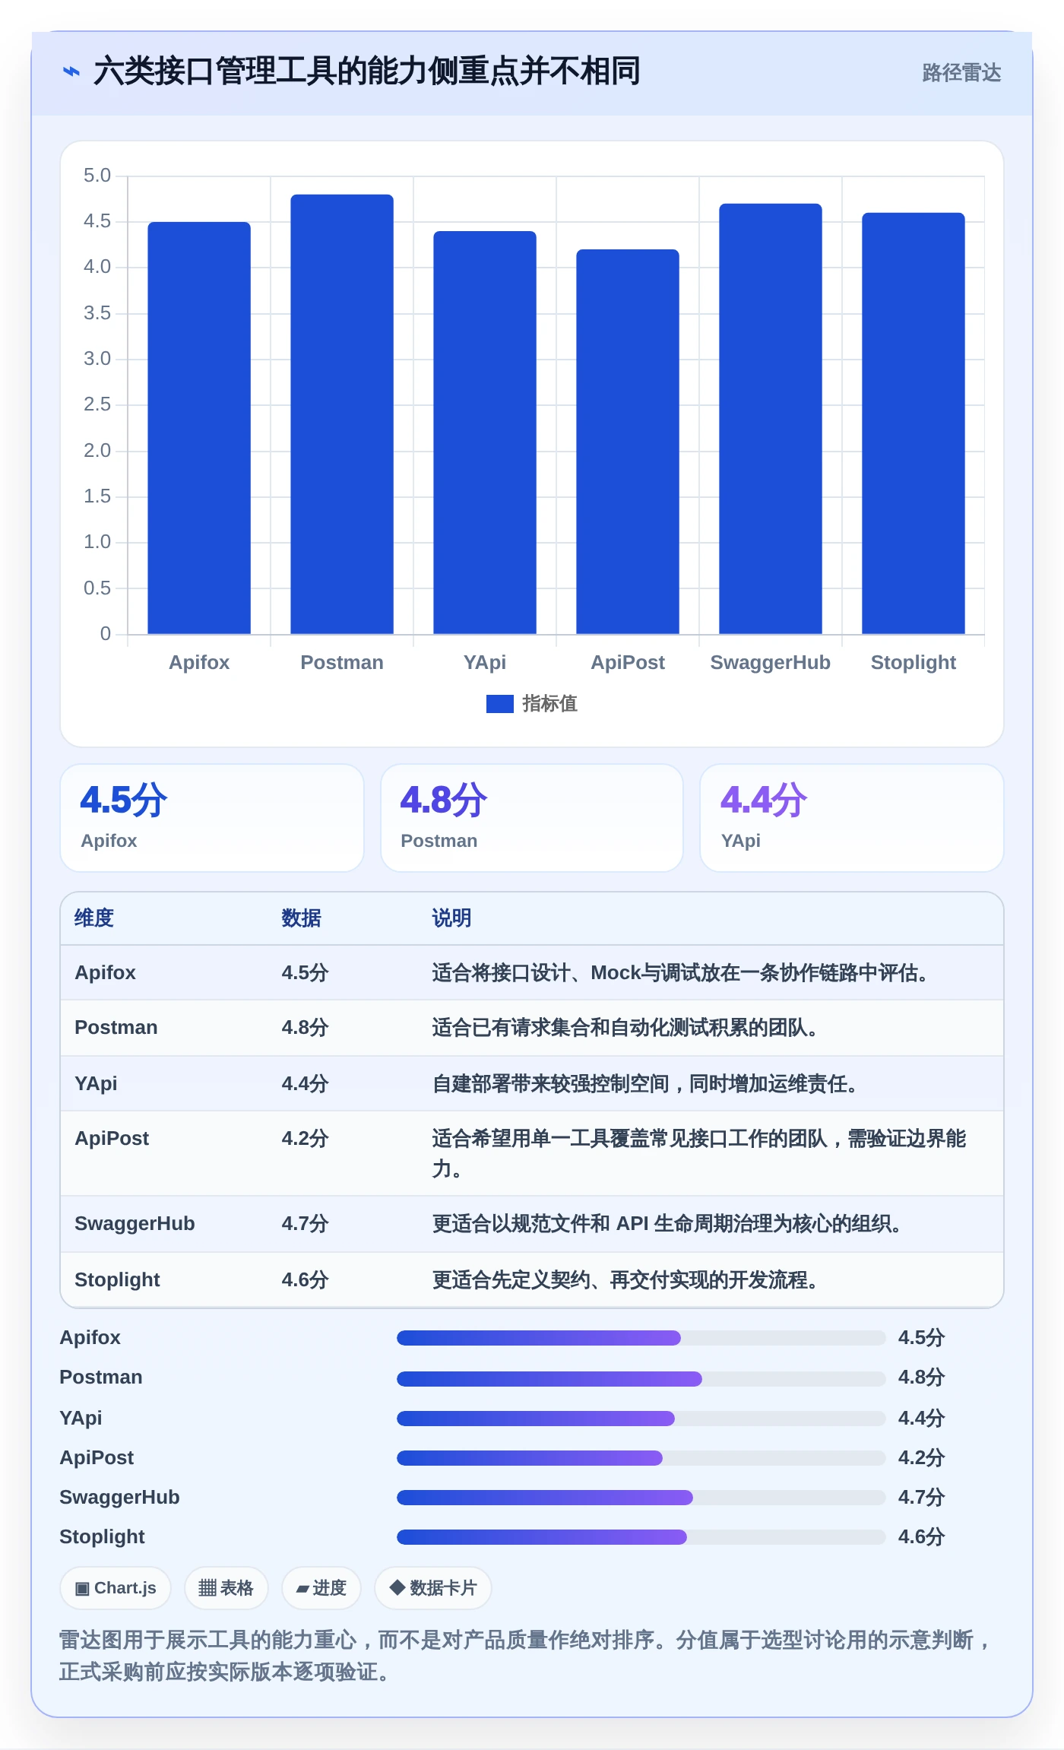Toggle the 指标值 legend color box
Image resolution: width=1064 pixels, height=1750 pixels.
499,704
